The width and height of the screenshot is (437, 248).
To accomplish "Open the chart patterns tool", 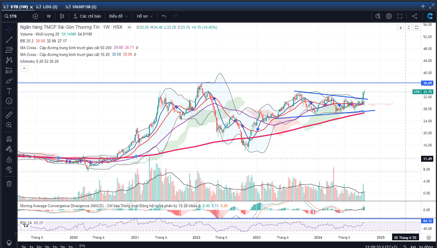I will coord(9,60).
